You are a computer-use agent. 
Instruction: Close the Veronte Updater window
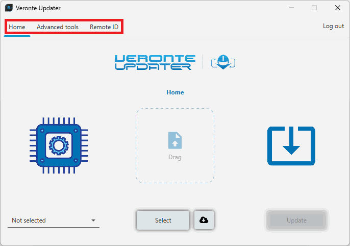click(x=338, y=8)
